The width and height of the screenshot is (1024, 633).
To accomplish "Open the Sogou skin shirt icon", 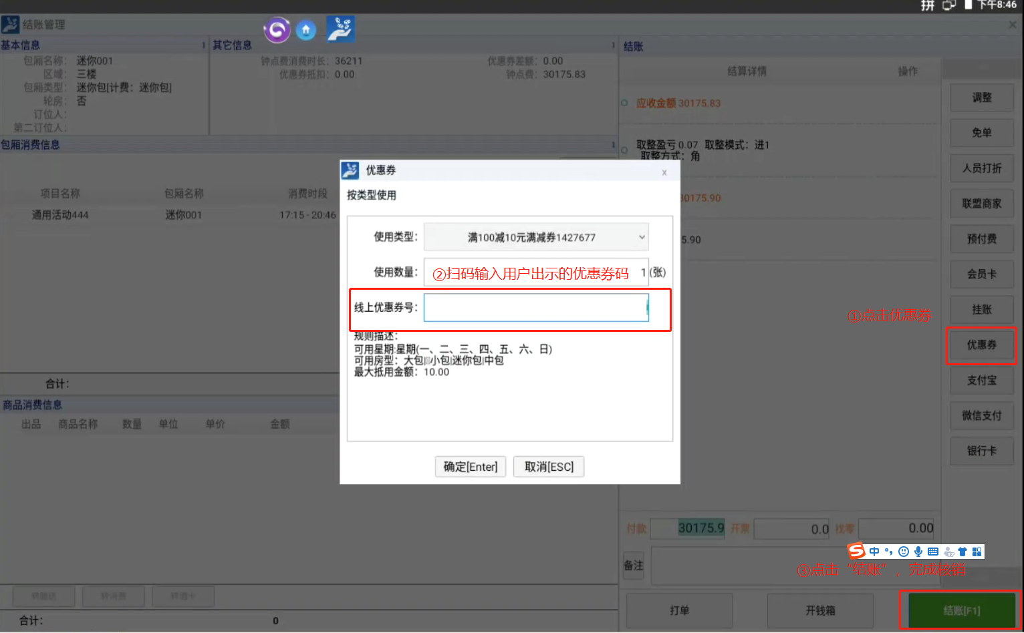I will [963, 552].
